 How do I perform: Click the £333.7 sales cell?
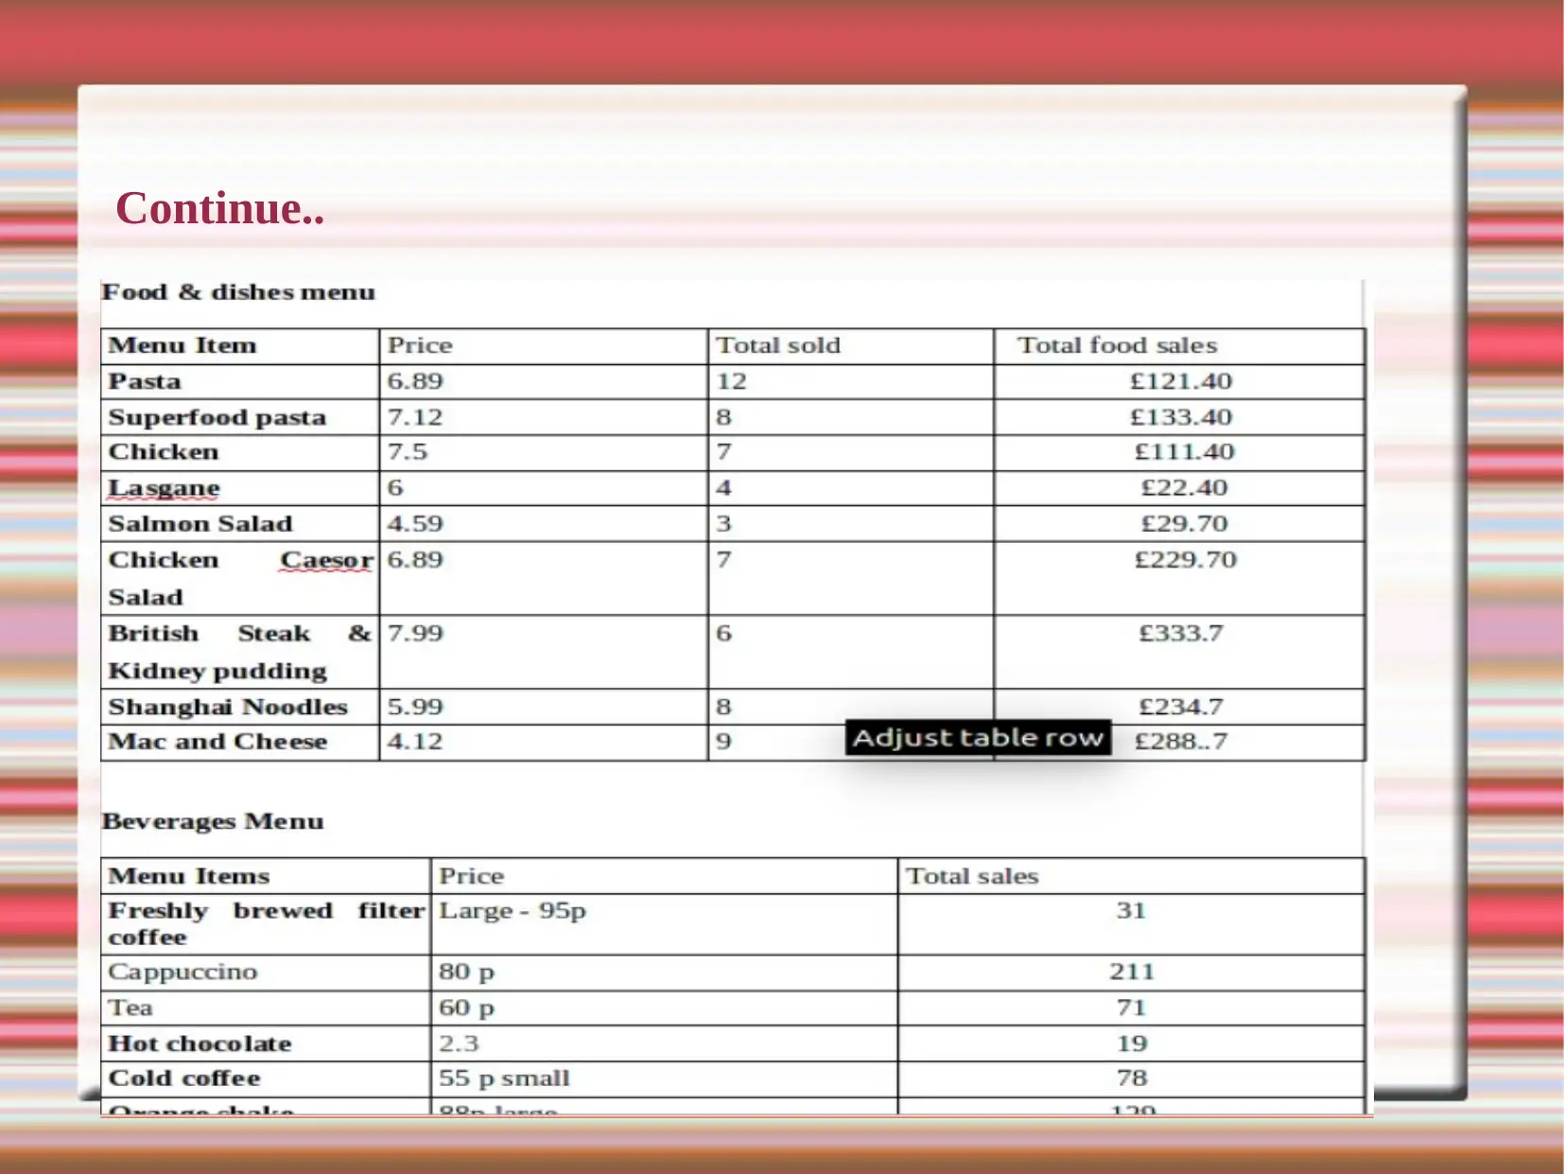point(1179,652)
